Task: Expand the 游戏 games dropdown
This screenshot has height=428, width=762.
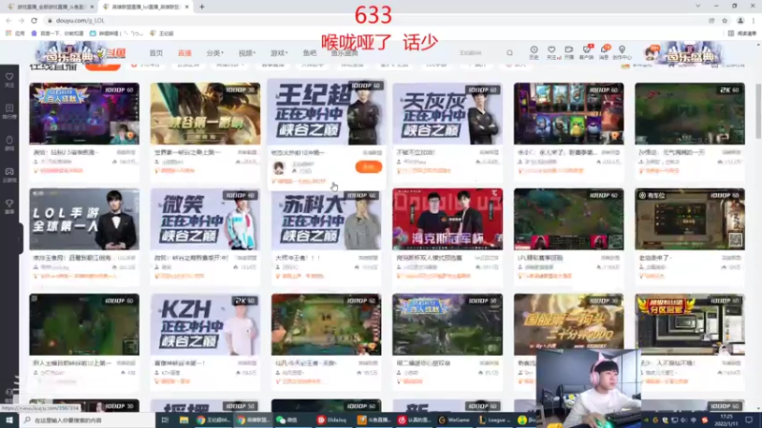Action: coord(278,53)
